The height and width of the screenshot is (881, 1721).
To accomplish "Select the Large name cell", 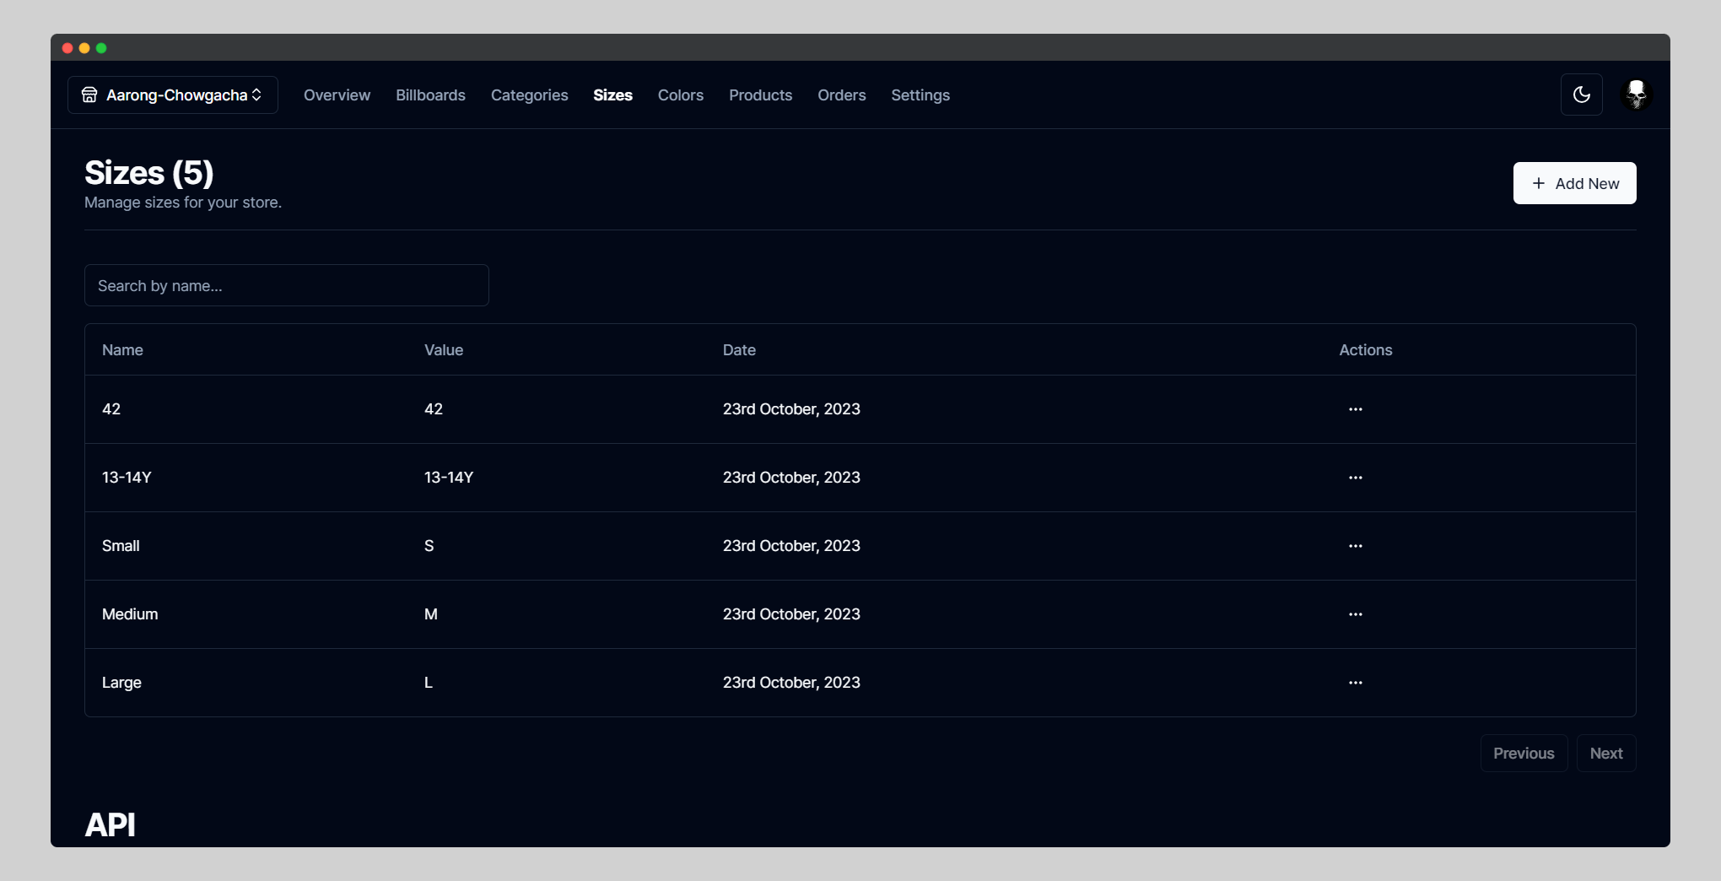I will (121, 683).
